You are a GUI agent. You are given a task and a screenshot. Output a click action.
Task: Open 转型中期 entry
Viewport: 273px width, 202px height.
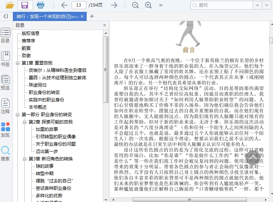45,174
